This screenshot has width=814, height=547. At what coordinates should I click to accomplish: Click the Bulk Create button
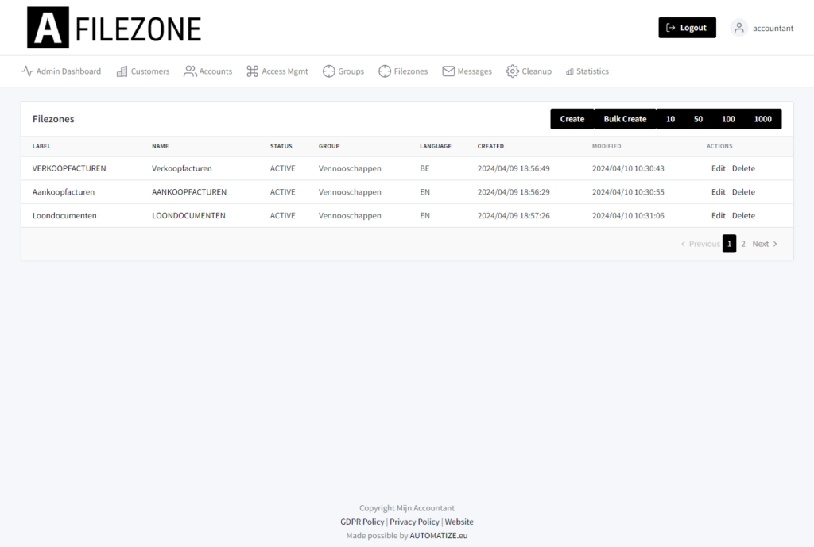[625, 119]
